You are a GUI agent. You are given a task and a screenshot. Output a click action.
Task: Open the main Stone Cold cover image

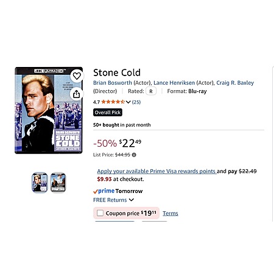[49, 110]
